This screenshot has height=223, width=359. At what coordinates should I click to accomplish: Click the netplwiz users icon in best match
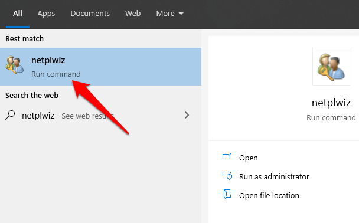click(14, 65)
